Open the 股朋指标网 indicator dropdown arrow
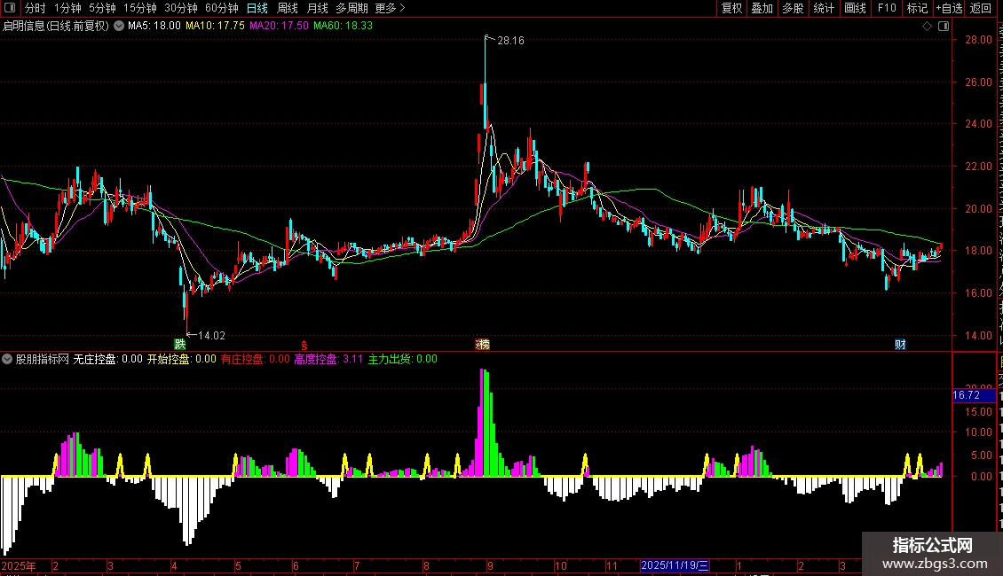Image resolution: width=1003 pixels, height=576 pixels. pyautogui.click(x=7, y=359)
